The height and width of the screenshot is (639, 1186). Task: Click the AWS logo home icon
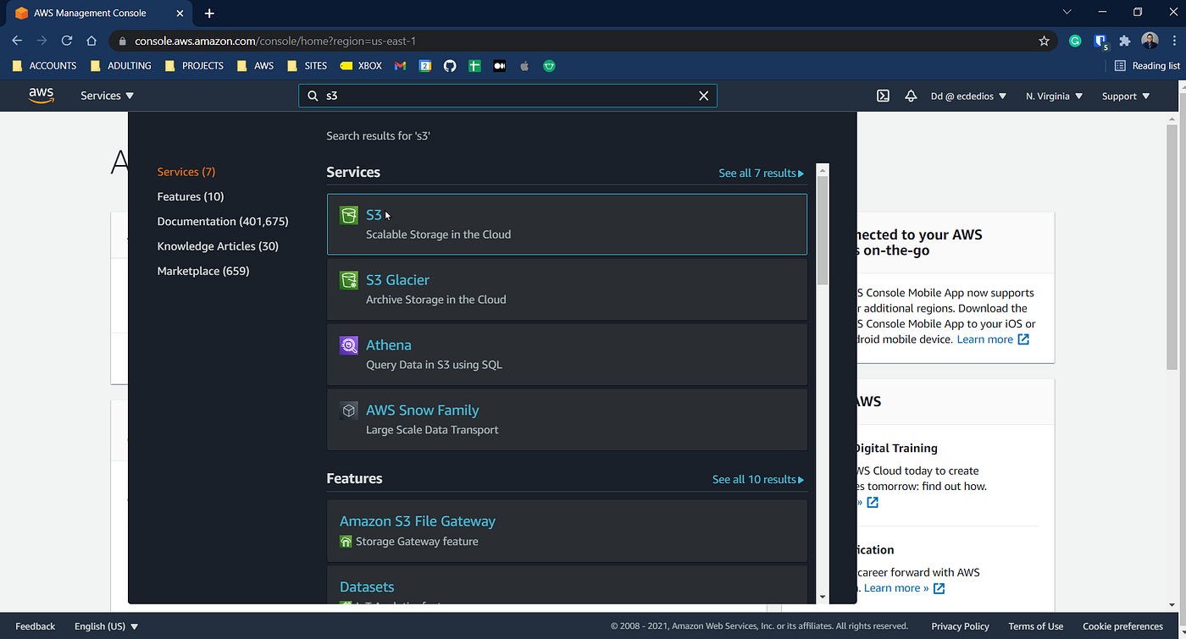(41, 96)
